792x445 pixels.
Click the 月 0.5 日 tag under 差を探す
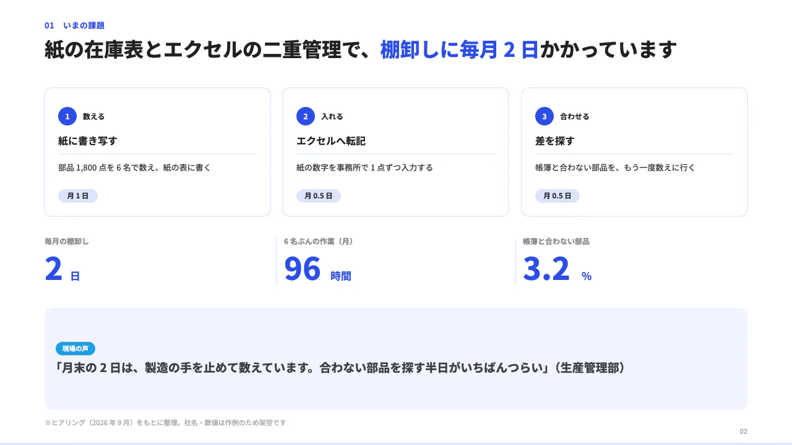[x=557, y=196]
